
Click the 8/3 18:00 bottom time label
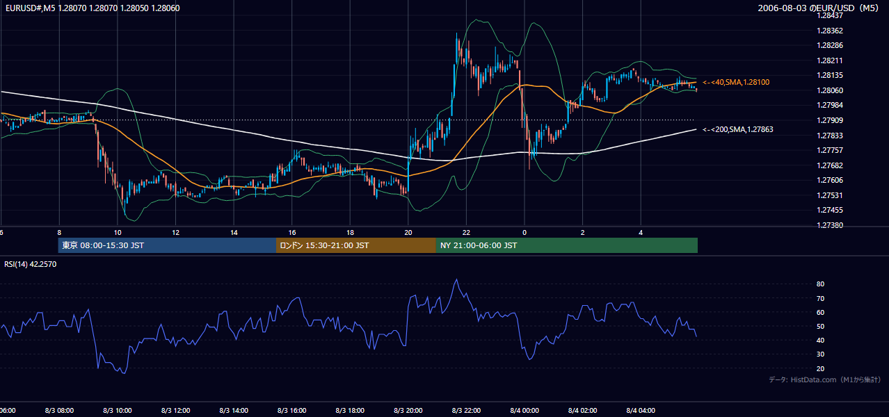coord(350,411)
